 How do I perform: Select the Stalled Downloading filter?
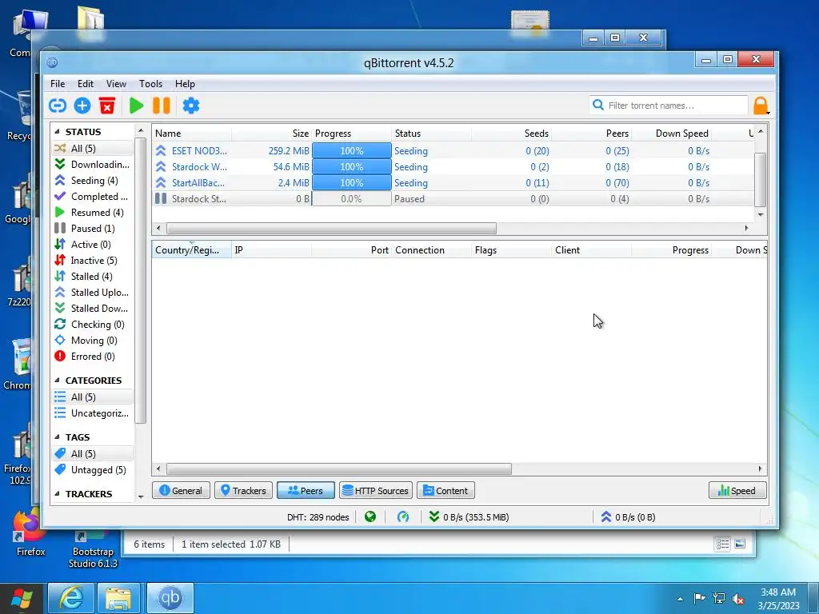(92, 309)
